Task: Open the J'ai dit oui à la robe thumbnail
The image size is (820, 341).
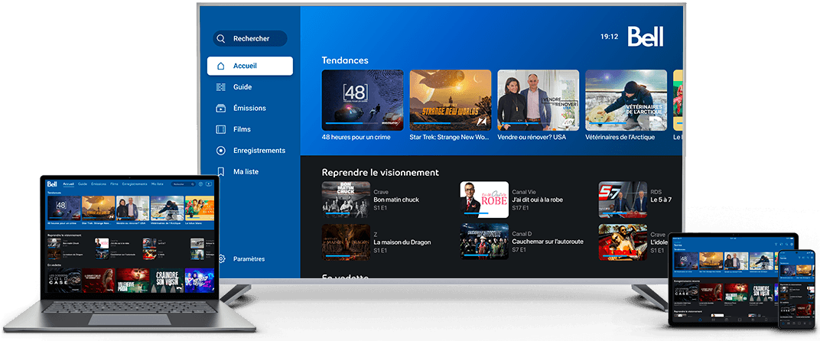Action: pyautogui.click(x=484, y=200)
